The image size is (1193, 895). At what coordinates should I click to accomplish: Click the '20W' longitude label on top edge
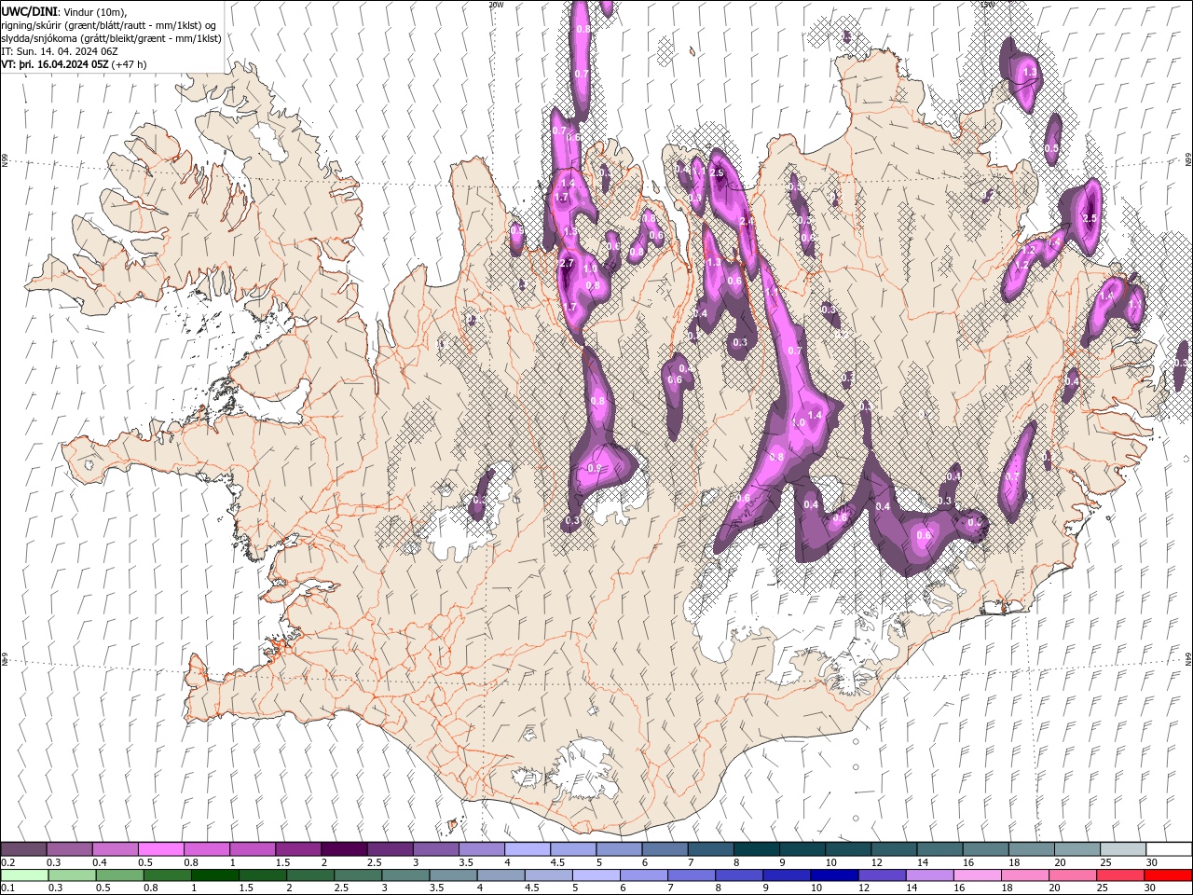pyautogui.click(x=496, y=5)
